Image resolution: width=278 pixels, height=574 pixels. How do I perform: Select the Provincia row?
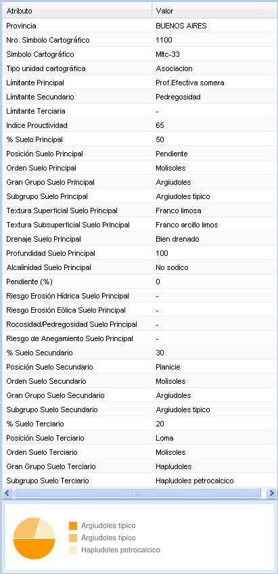(x=140, y=26)
